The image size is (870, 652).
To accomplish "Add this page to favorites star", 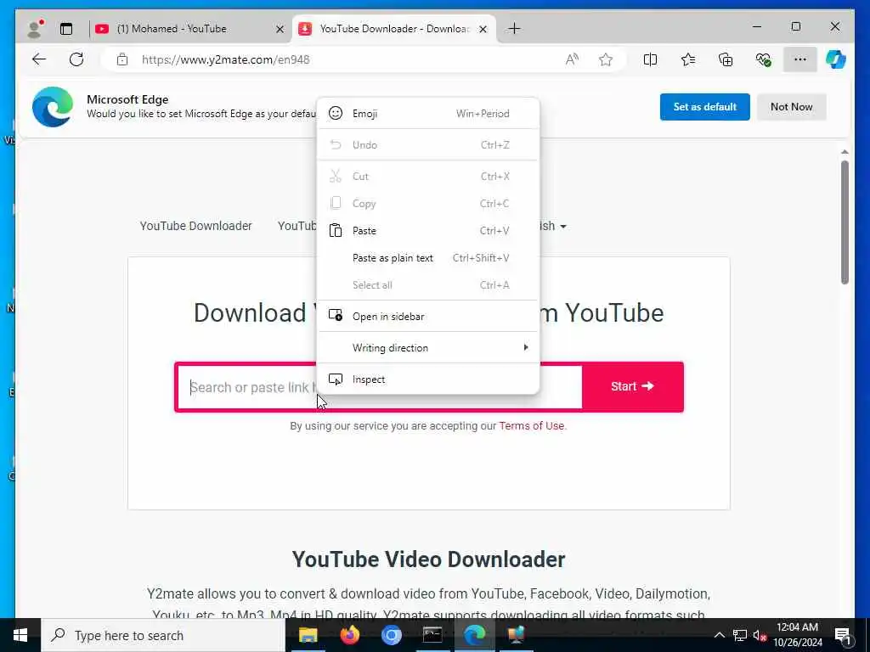I will click(605, 59).
